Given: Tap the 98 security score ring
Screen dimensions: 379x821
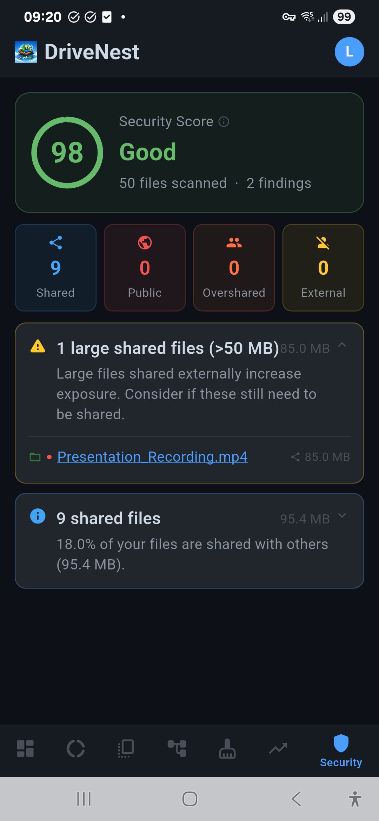Looking at the screenshot, I should click(x=67, y=153).
